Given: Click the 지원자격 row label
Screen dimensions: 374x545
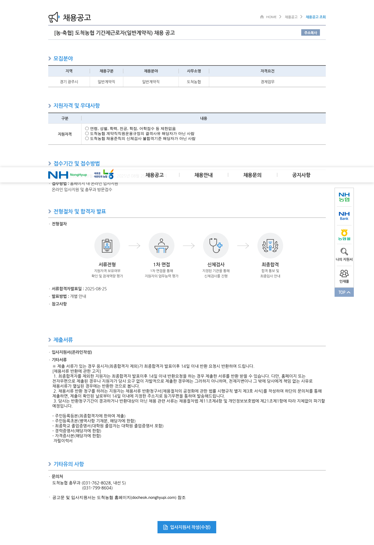Looking at the screenshot, I should pyautogui.click(x=65, y=134).
